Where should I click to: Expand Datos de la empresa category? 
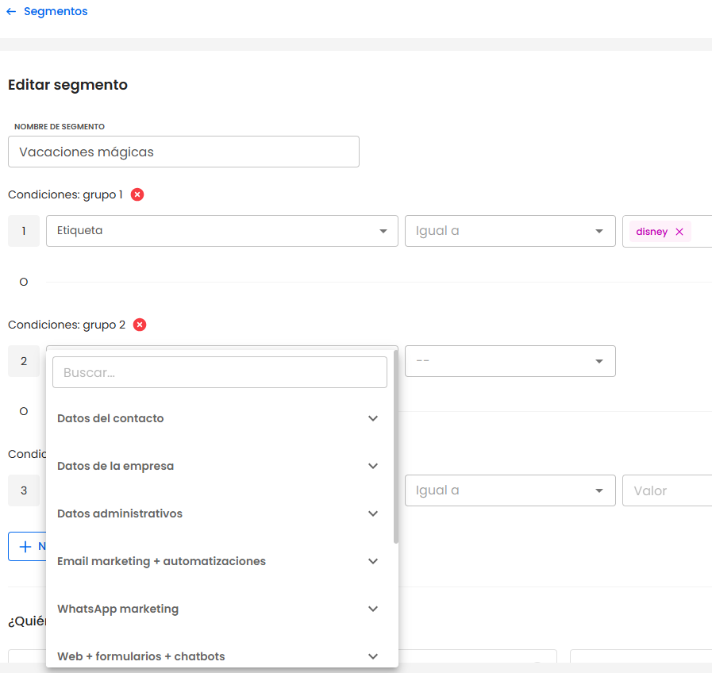point(373,466)
